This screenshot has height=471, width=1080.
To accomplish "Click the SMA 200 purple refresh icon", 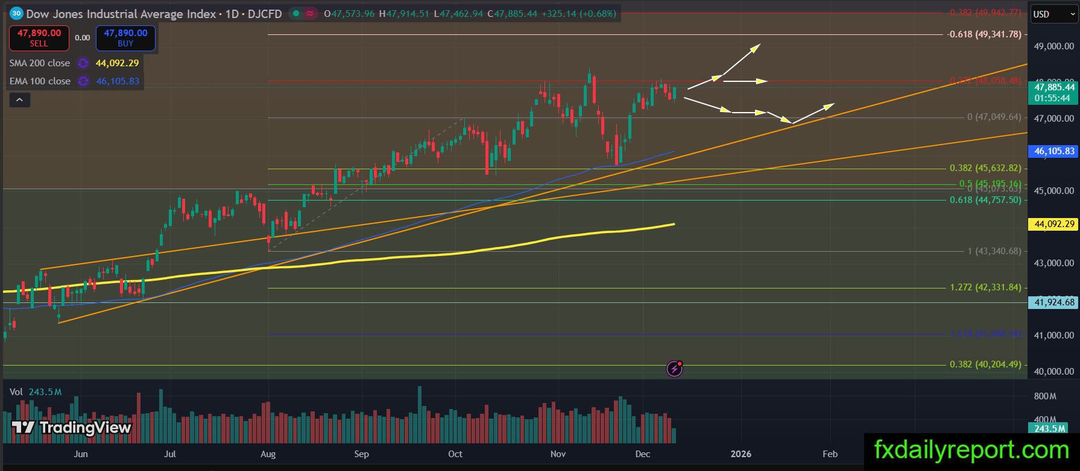I will pos(83,63).
